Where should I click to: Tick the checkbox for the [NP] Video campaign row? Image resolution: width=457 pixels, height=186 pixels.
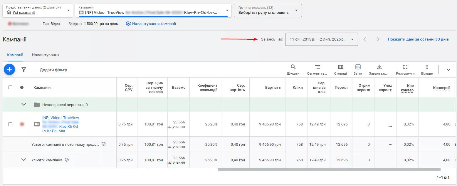click(x=10, y=124)
